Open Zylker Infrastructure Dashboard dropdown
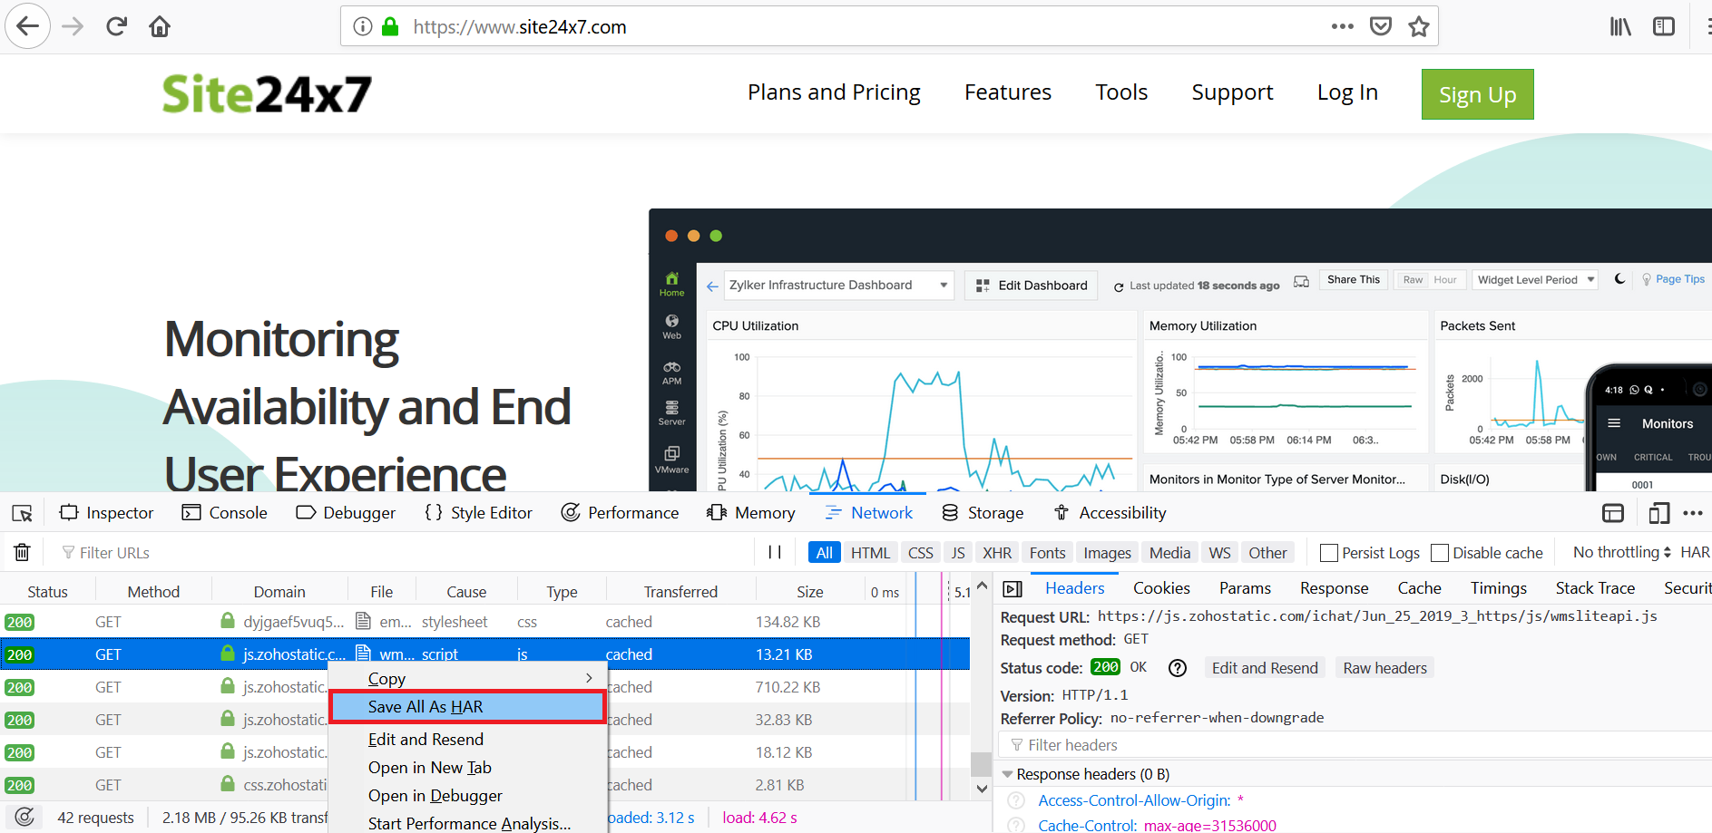 (x=838, y=286)
